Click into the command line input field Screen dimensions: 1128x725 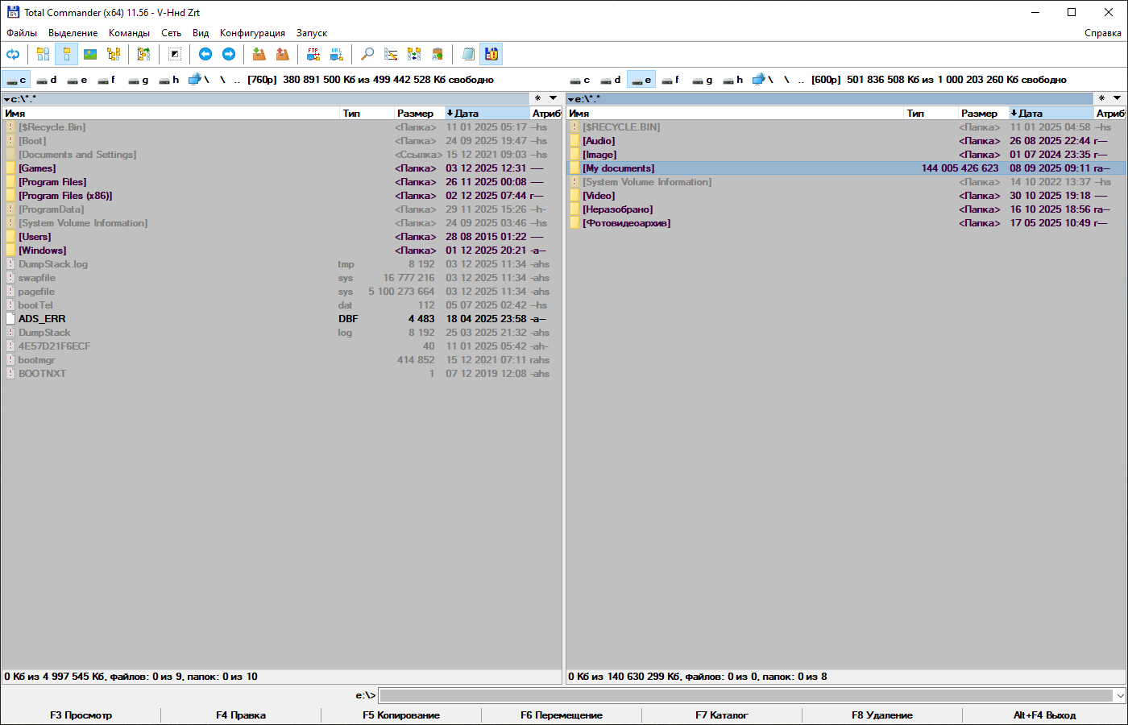[746, 695]
